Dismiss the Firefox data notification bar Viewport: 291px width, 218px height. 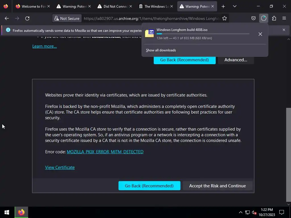(x=284, y=30)
